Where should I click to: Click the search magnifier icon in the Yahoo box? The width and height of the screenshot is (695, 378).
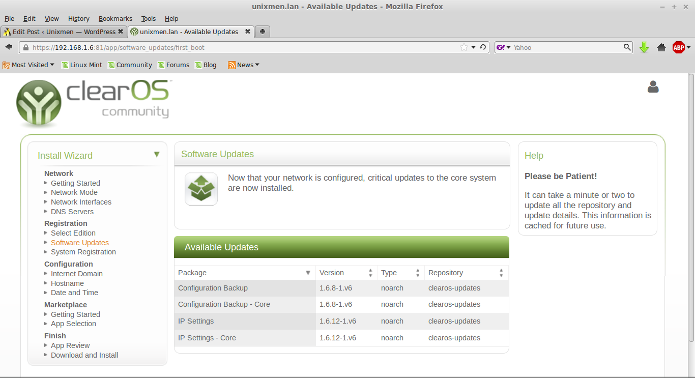coord(627,47)
